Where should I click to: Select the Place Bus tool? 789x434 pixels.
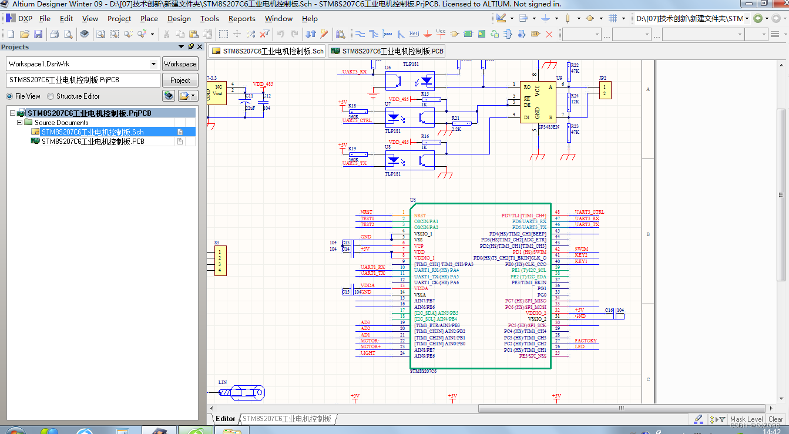pyautogui.click(x=374, y=34)
